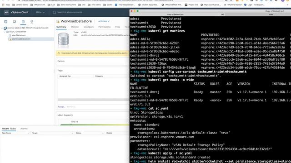Select the Recent Tasks tab
This screenshot has width=291, height=163.
pyautogui.click(x=9, y=129)
